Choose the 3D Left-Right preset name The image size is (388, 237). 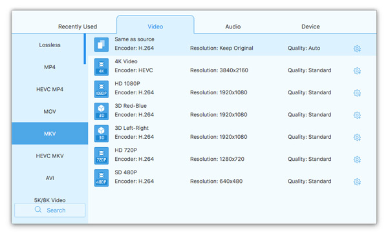pos(131,128)
